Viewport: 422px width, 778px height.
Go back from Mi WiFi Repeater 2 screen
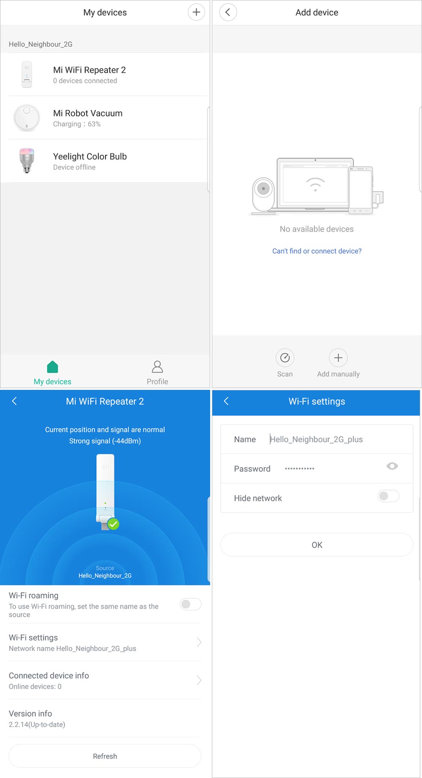coord(14,401)
